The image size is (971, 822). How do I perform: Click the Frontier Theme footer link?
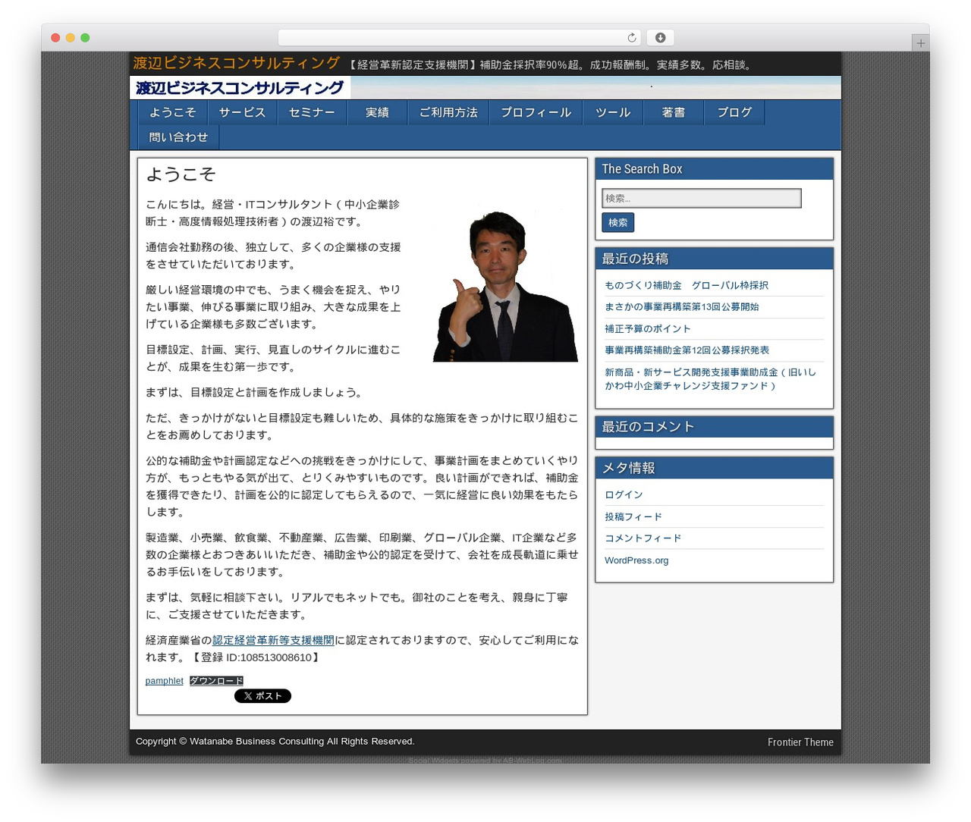click(800, 742)
